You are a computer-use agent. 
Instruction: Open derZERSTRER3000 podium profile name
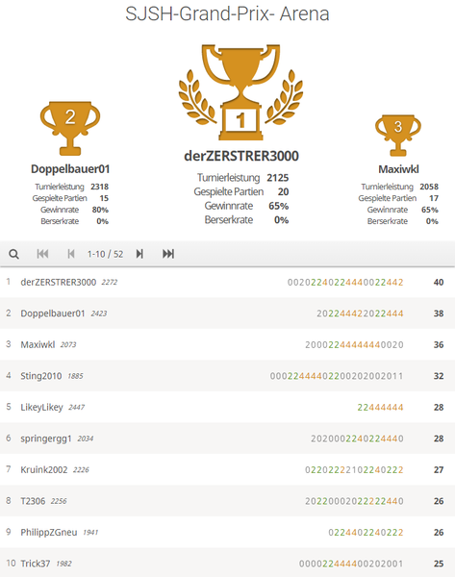tap(241, 156)
